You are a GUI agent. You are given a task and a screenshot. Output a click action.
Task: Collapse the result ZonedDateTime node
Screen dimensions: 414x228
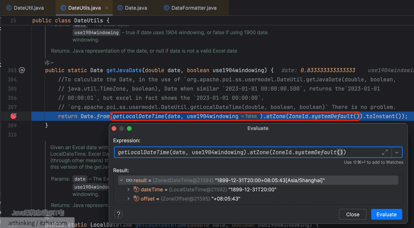(121, 180)
